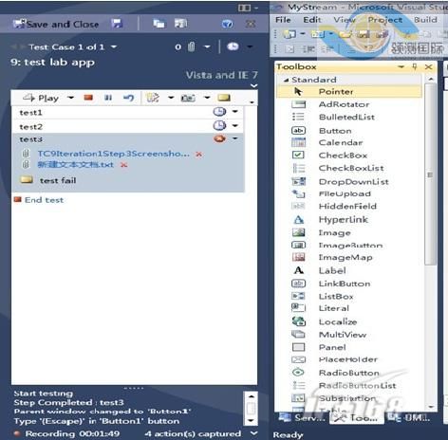Click the red stop icon in test toolbar
The height and width of the screenshot is (440, 448).
click(x=88, y=98)
